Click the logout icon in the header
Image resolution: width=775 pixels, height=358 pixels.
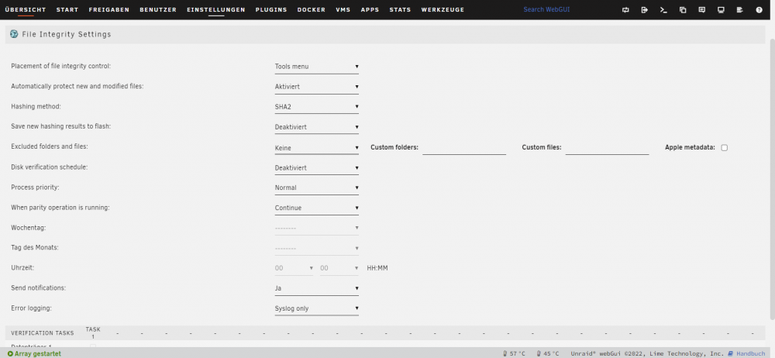[x=645, y=9]
